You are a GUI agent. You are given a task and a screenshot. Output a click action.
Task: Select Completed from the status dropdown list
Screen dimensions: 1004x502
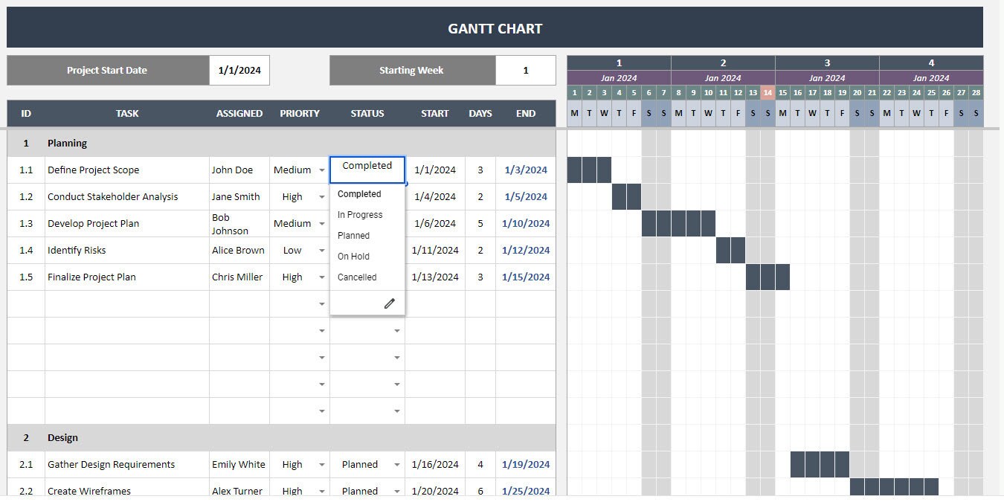click(x=367, y=194)
